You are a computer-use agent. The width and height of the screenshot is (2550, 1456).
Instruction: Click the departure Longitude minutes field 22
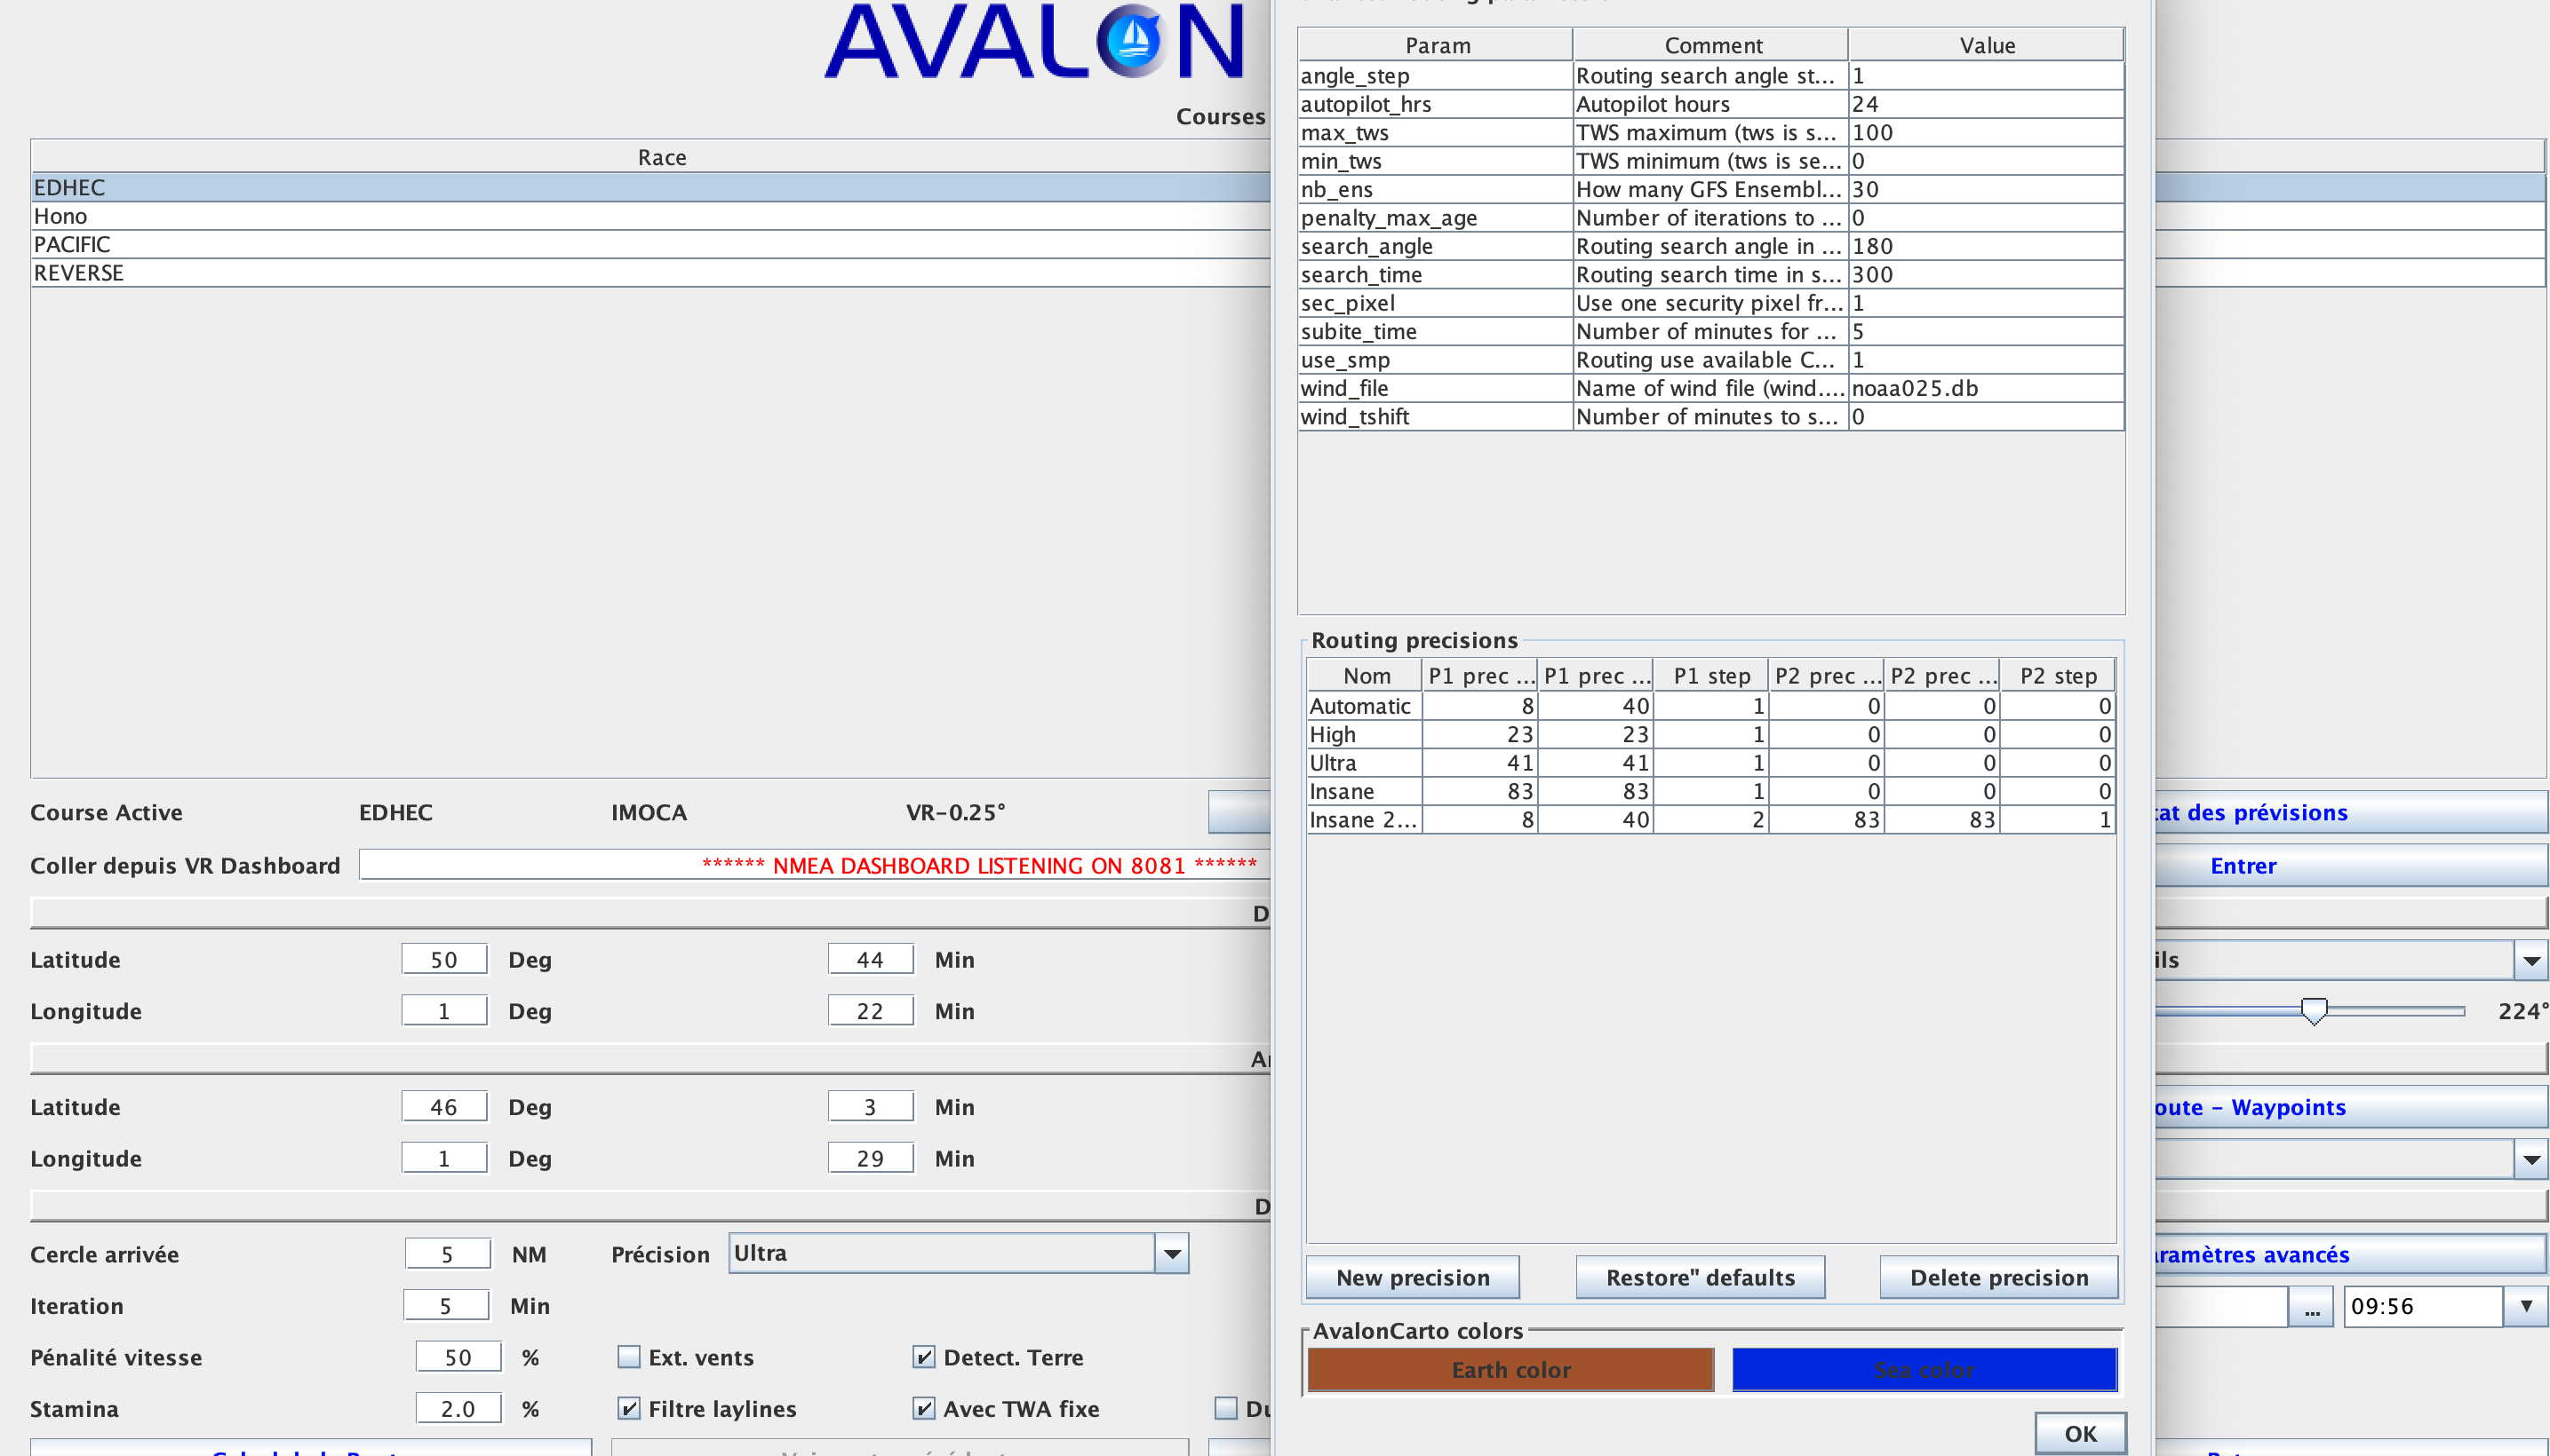871,1010
